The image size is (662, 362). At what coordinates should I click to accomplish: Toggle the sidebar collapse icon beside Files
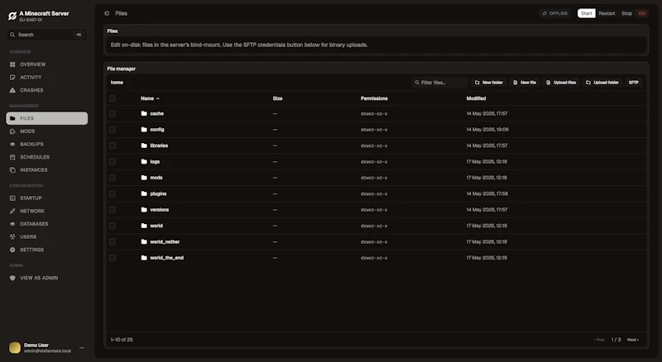click(107, 13)
